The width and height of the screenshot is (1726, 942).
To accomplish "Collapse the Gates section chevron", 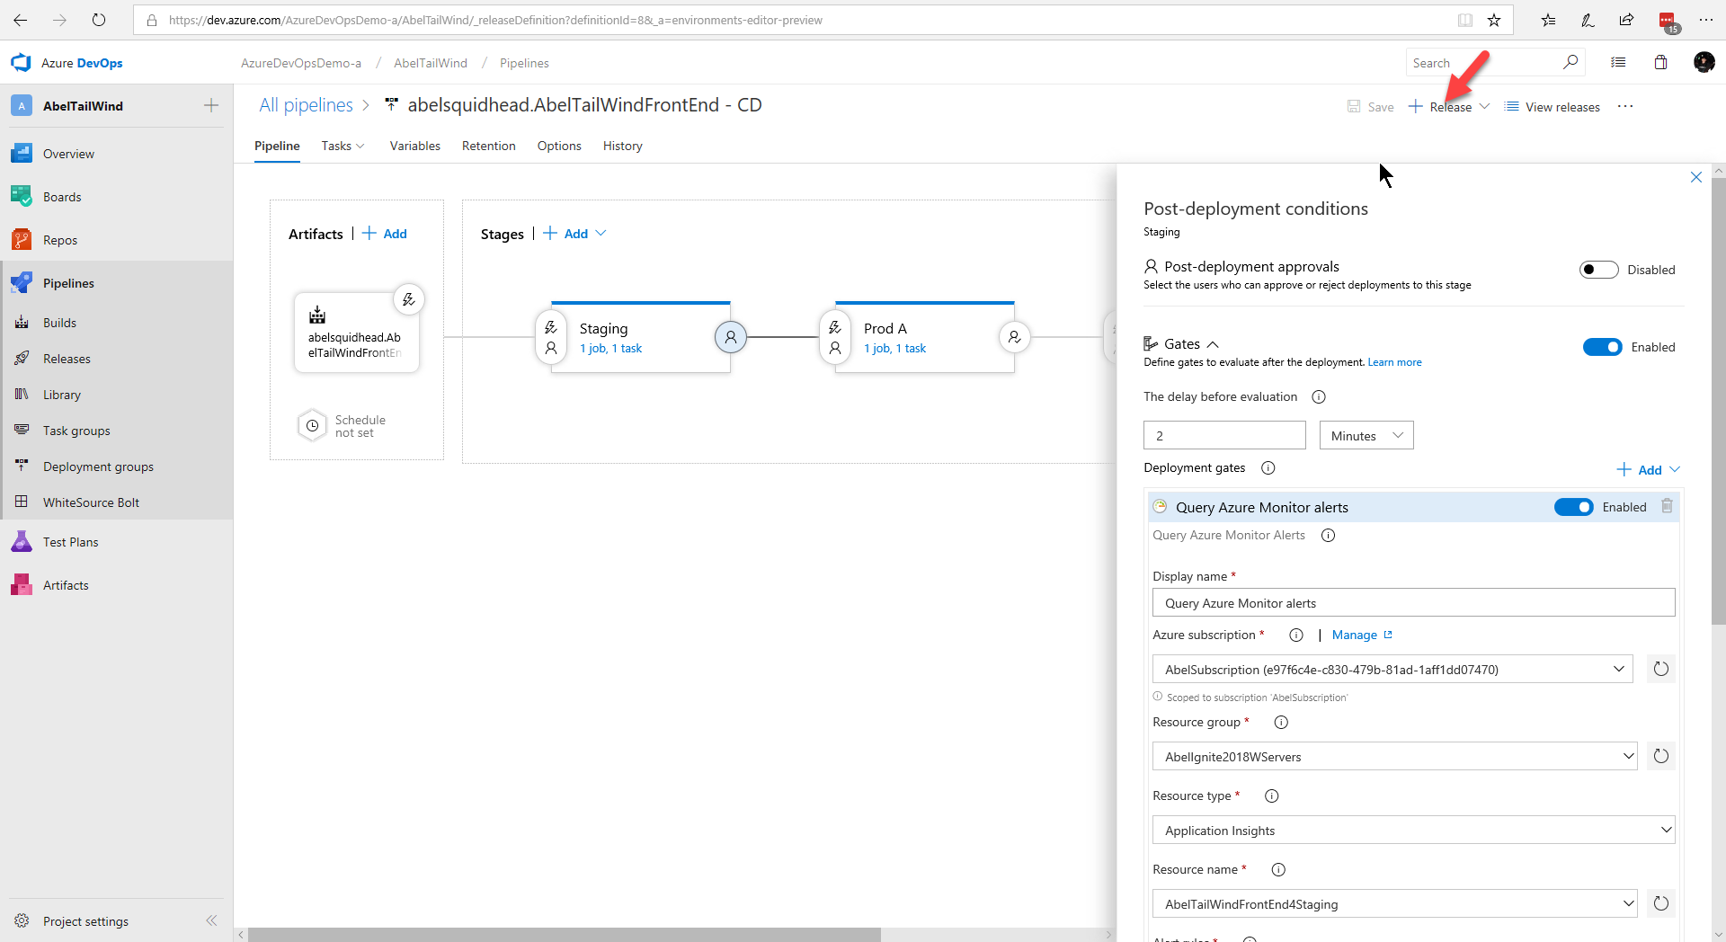I will coord(1213,344).
